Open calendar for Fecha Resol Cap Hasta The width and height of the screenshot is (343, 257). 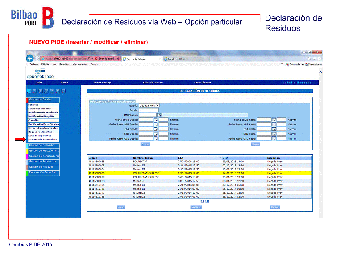274,138
